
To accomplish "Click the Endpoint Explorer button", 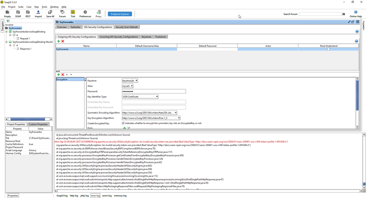I will 120,14.
